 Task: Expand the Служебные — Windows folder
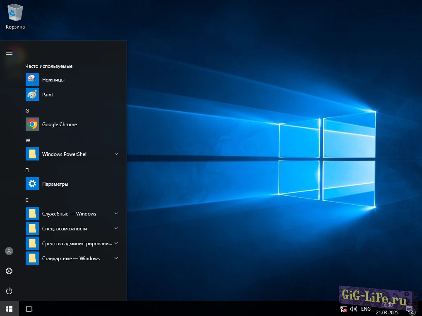coord(116,213)
